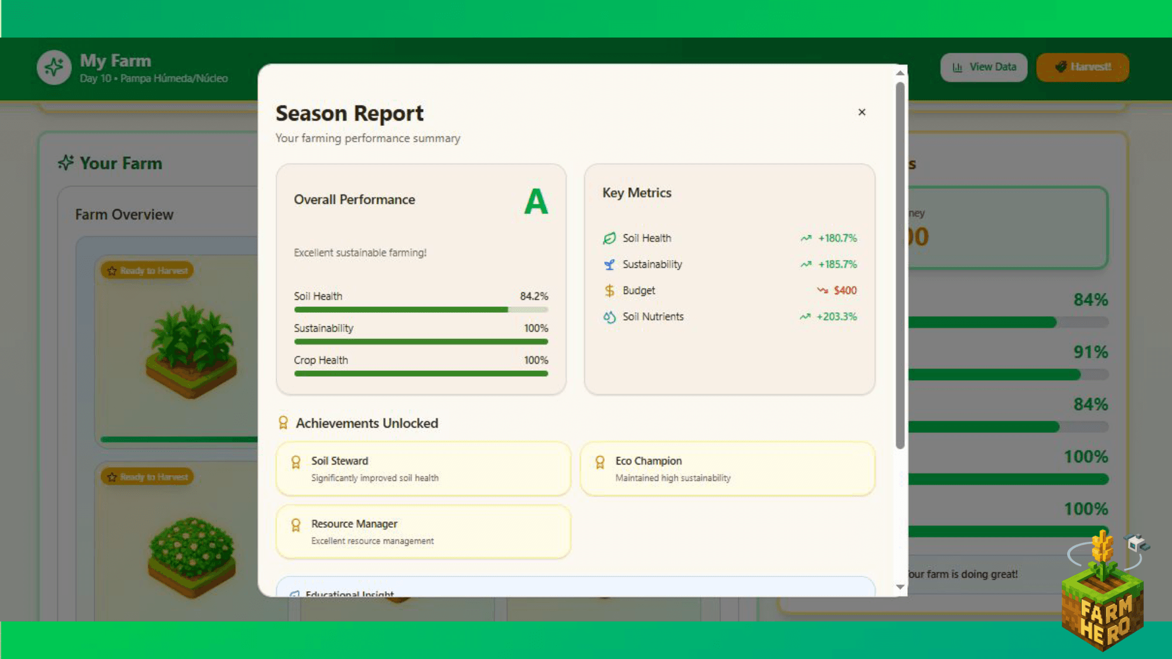Click the Soil Nutrients droplets icon
This screenshot has width=1172, height=659.
coord(609,316)
